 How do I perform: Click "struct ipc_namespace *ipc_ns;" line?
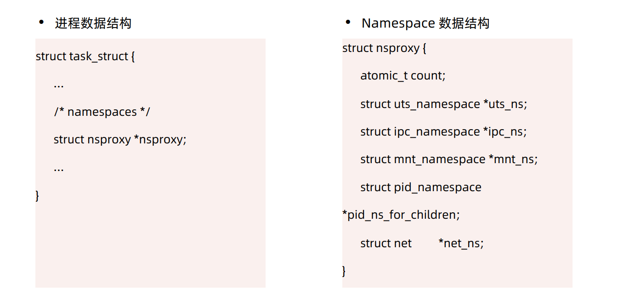[x=443, y=132]
